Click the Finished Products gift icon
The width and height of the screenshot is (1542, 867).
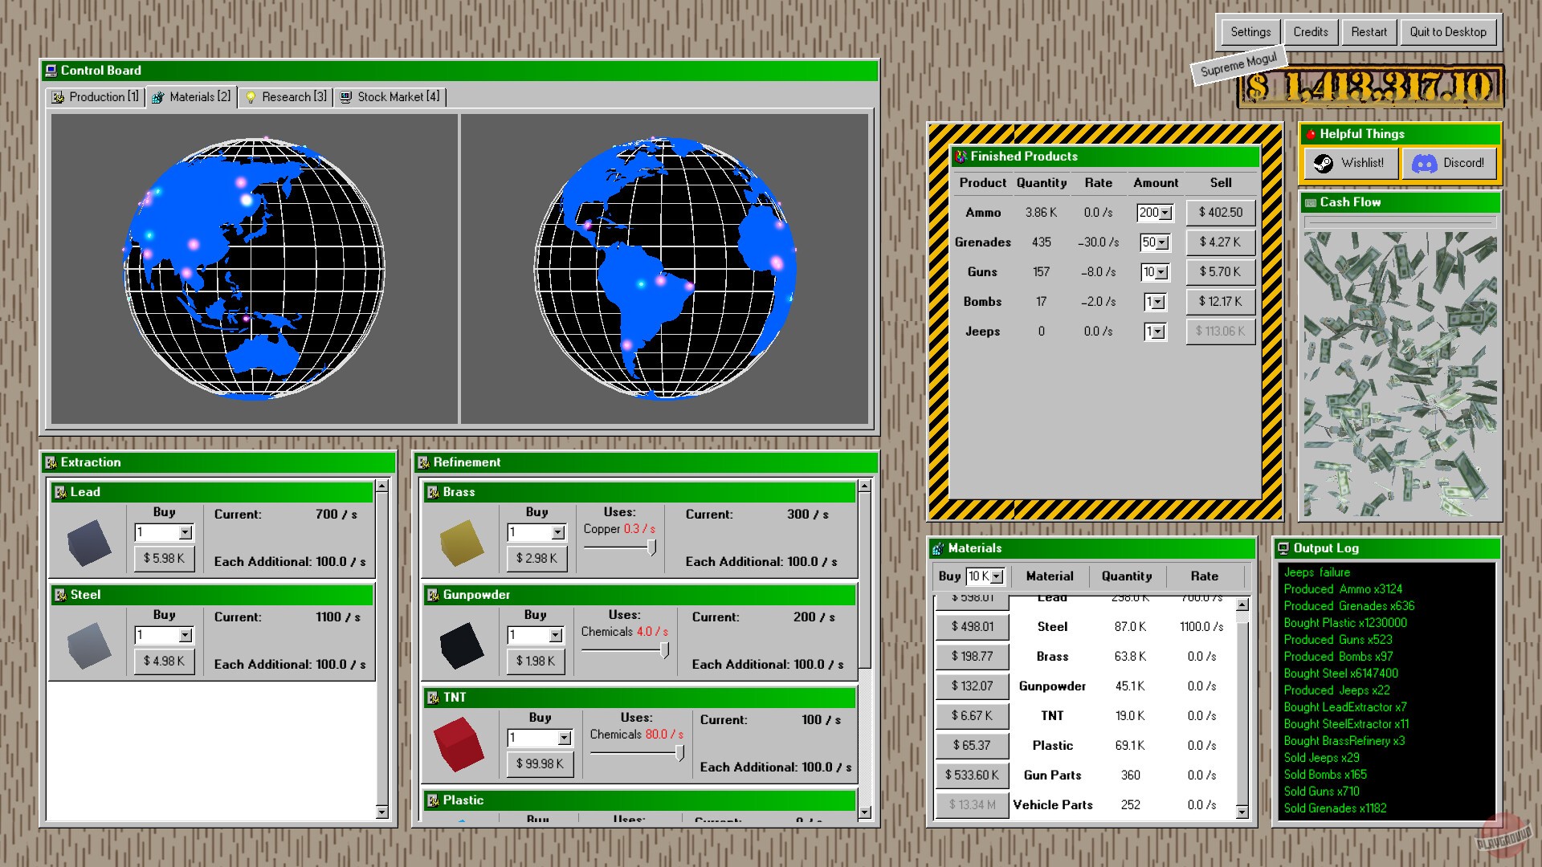(x=960, y=157)
